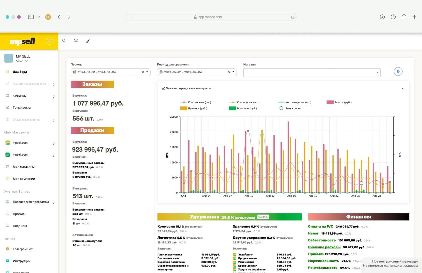Viewport: 422px width, 273px height.
Task: Click the browser share icon
Action: click(404, 17)
